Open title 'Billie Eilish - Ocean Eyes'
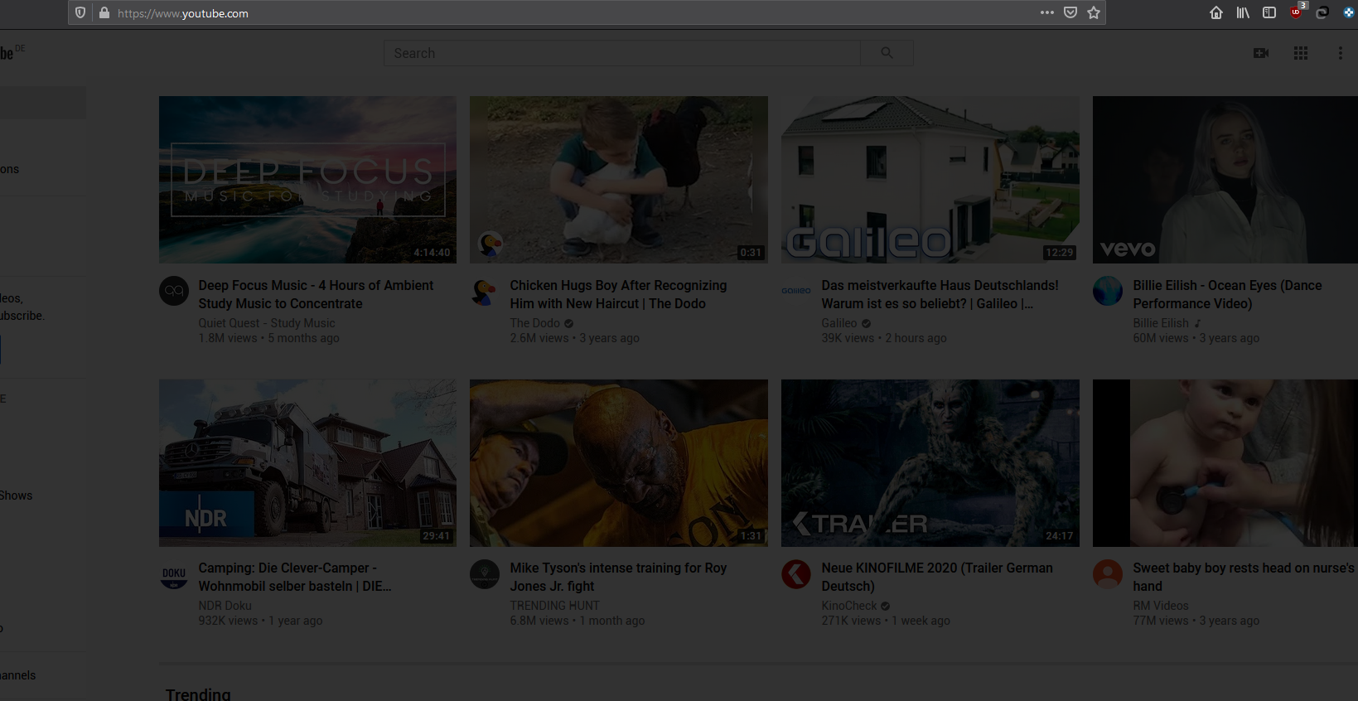The width and height of the screenshot is (1358, 701). click(1227, 294)
